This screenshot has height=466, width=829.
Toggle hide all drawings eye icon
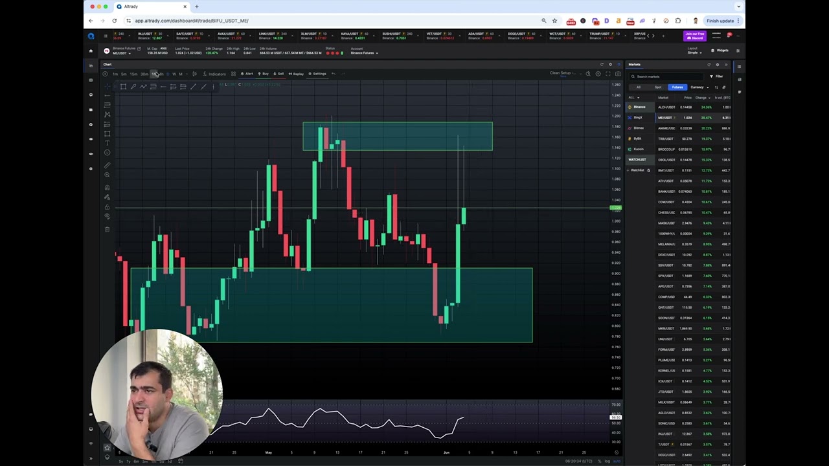click(x=107, y=217)
